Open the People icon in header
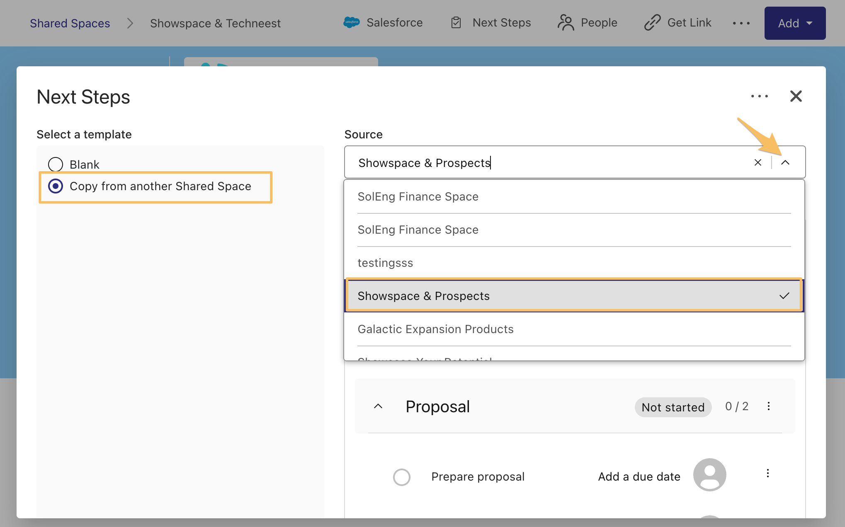Screen dimensions: 845x527 (566, 22)
